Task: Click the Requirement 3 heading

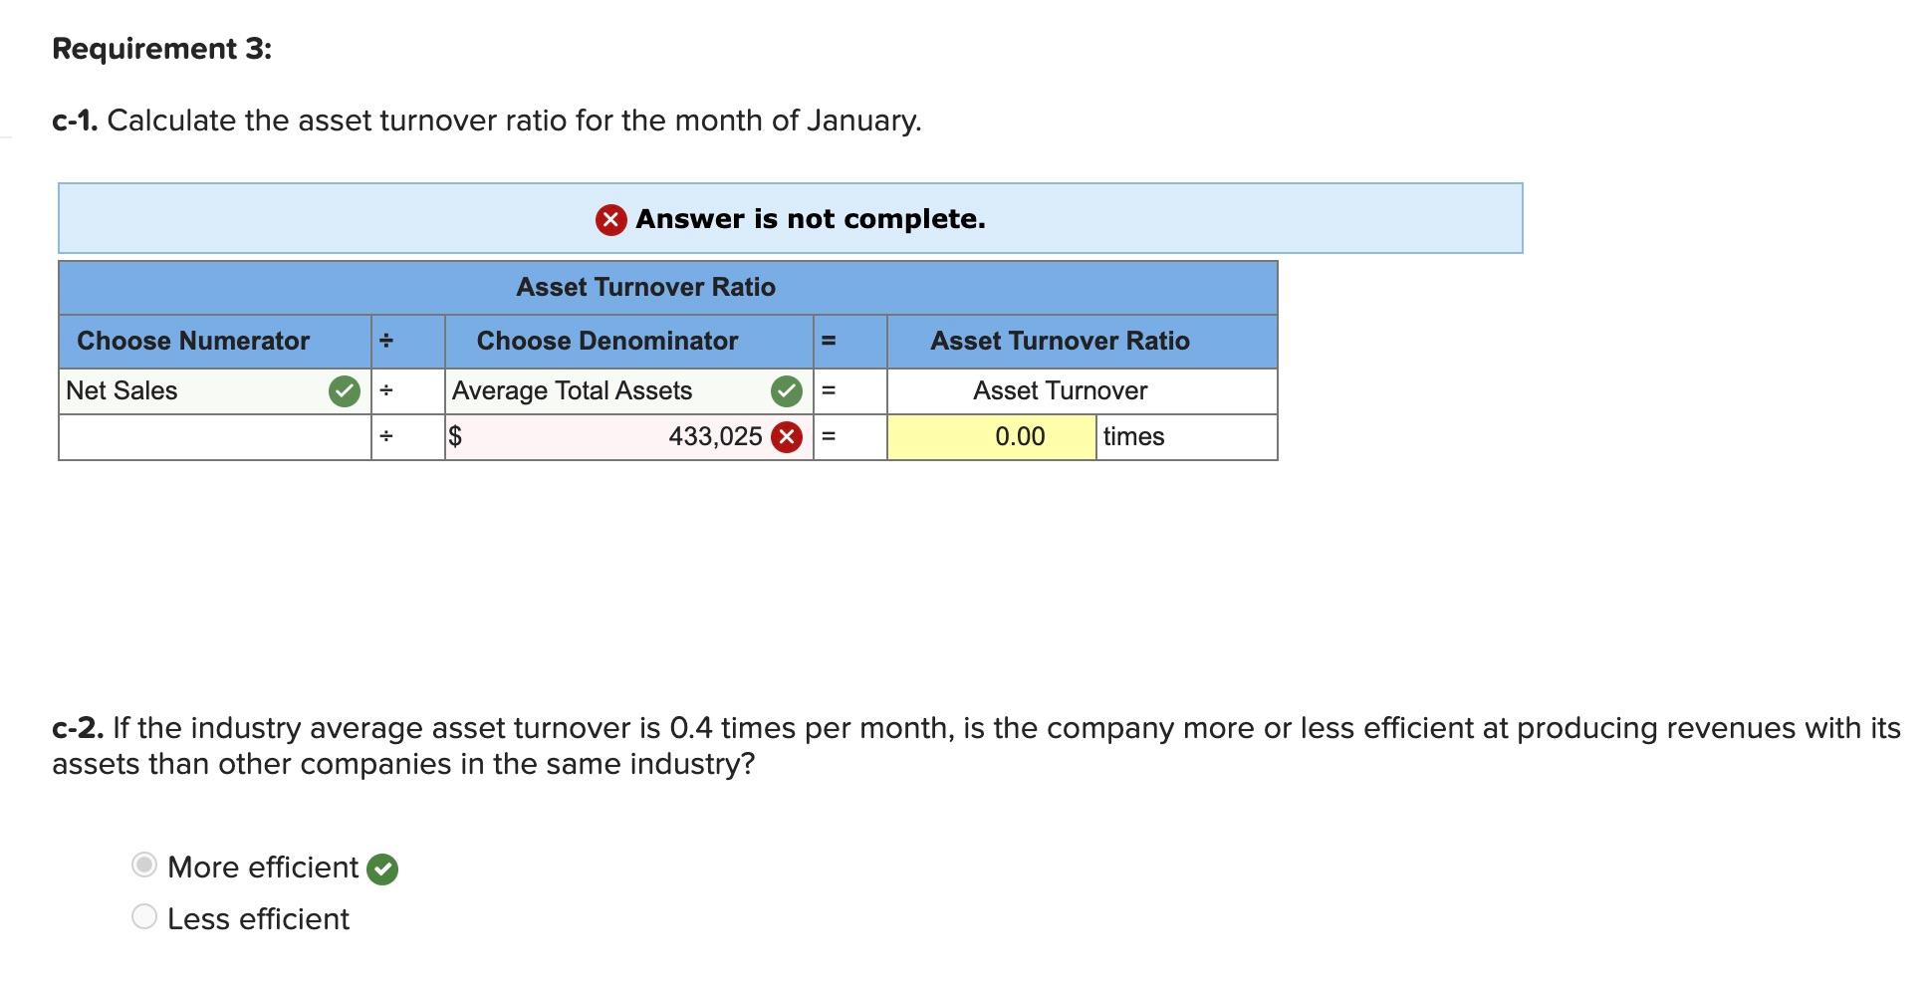Action: coord(162,47)
